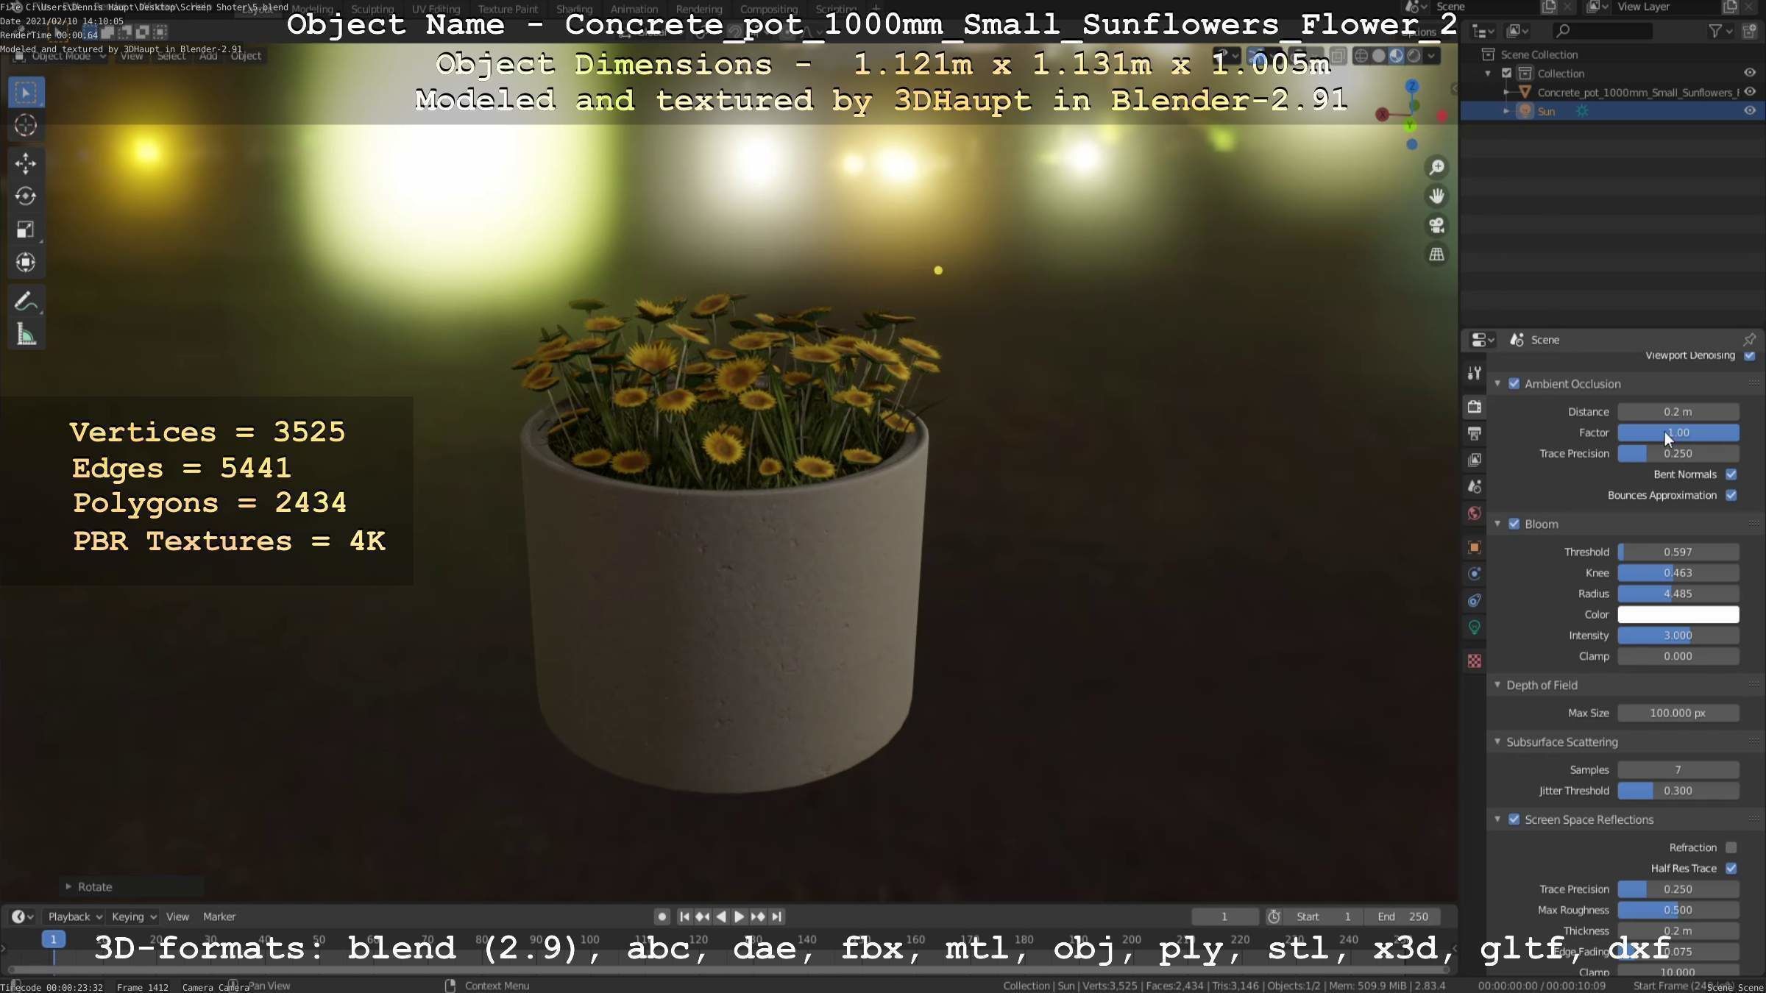The image size is (1766, 993).
Task: Jump to the timeline start
Action: pyautogui.click(x=684, y=917)
